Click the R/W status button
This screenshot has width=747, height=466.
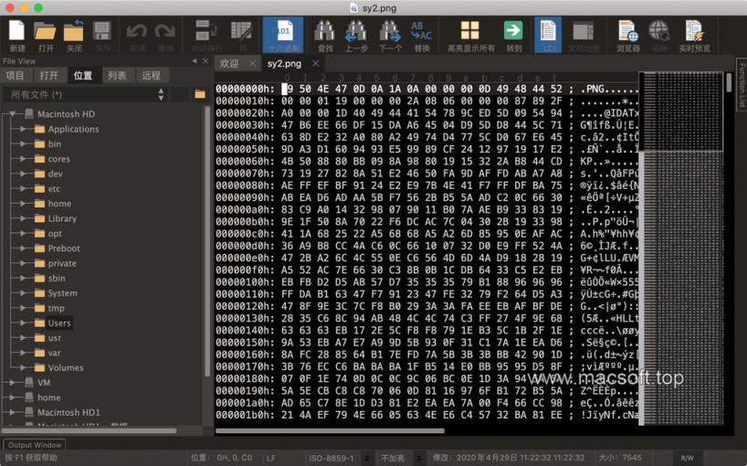(687, 457)
